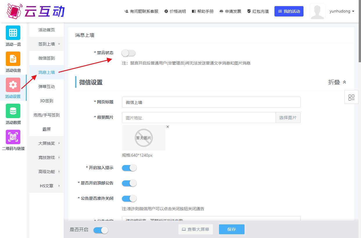Open the 活动数据 database icon

coord(13,111)
